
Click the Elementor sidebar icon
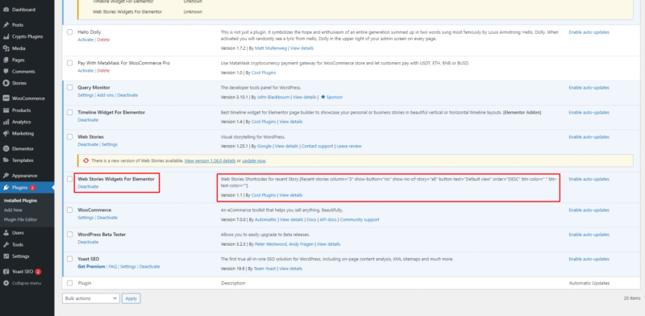6,148
